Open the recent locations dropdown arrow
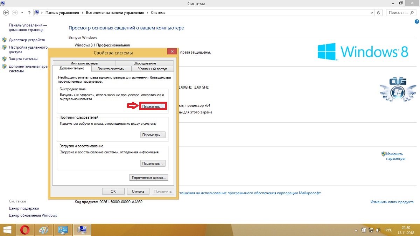 coord(22,13)
